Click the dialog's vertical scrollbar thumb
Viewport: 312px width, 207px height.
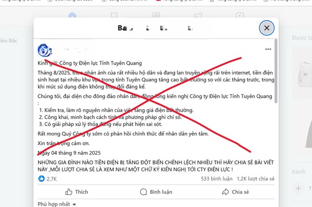[x=276, y=71]
